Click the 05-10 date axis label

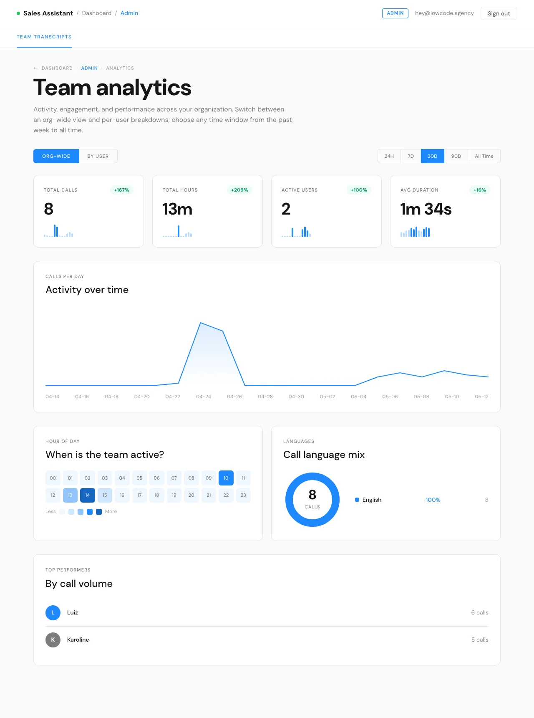[x=452, y=397]
